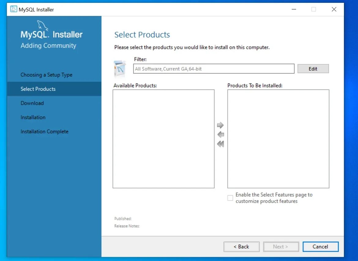
Task: Click the software box icon beside Filter
Action: (x=120, y=69)
